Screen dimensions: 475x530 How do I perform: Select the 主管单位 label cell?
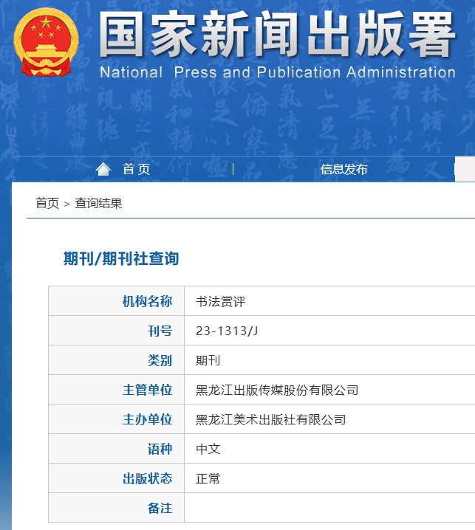(117, 390)
